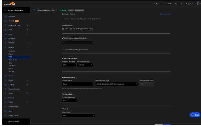Open the Choose action Block dropdown
This screenshot has width=201, height=127.
point(78,84)
